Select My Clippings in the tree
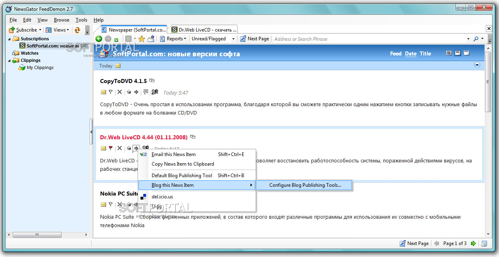The image size is (499, 257). tap(40, 67)
